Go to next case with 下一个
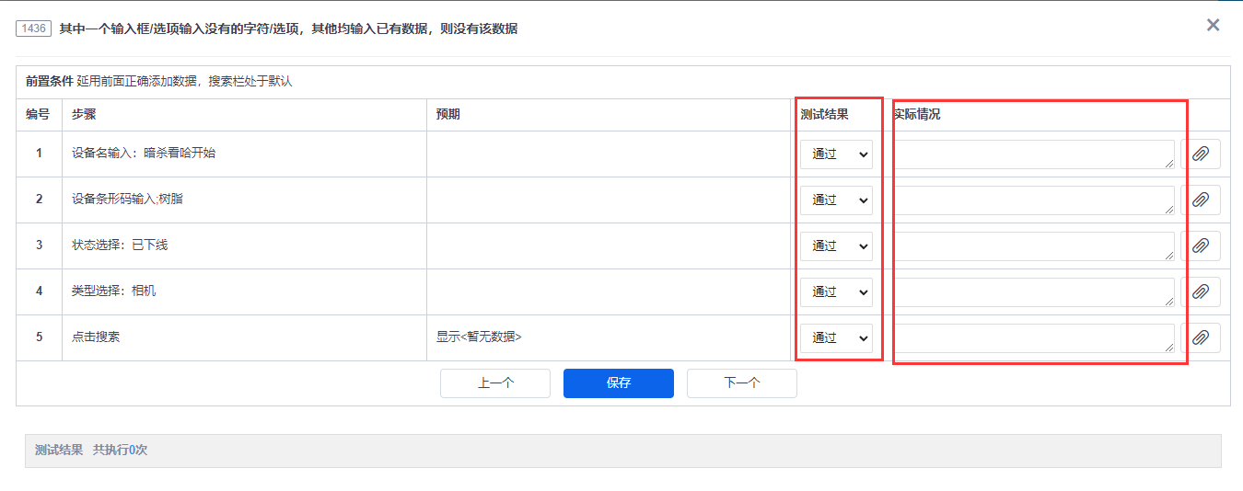 click(x=742, y=383)
